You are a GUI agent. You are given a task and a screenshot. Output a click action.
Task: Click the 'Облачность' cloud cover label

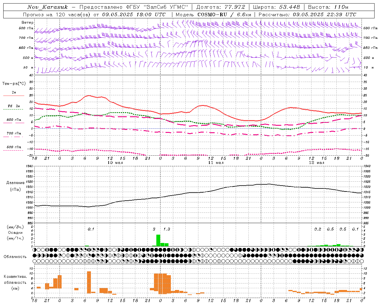click(15, 257)
